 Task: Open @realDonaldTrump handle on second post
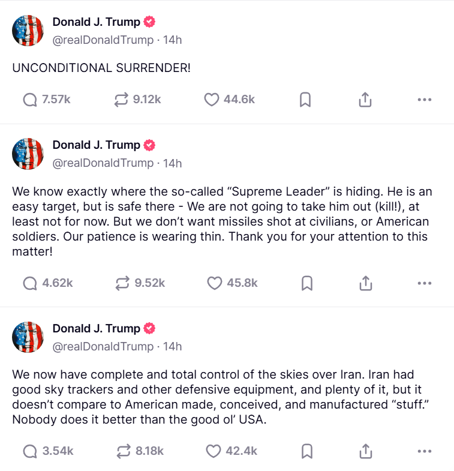point(103,163)
